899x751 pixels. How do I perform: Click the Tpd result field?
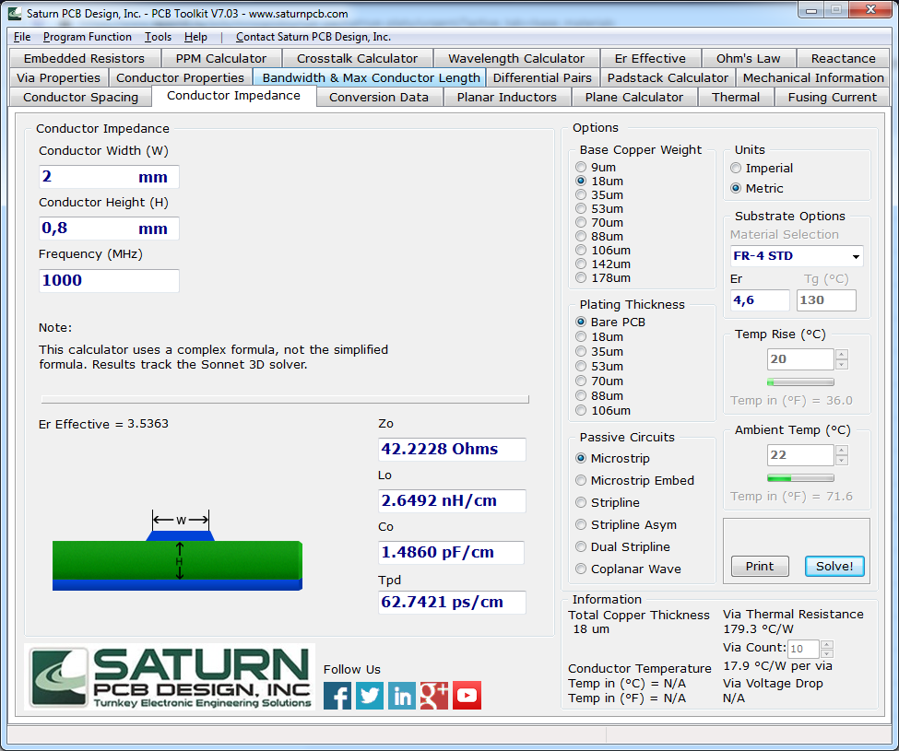pos(452,602)
